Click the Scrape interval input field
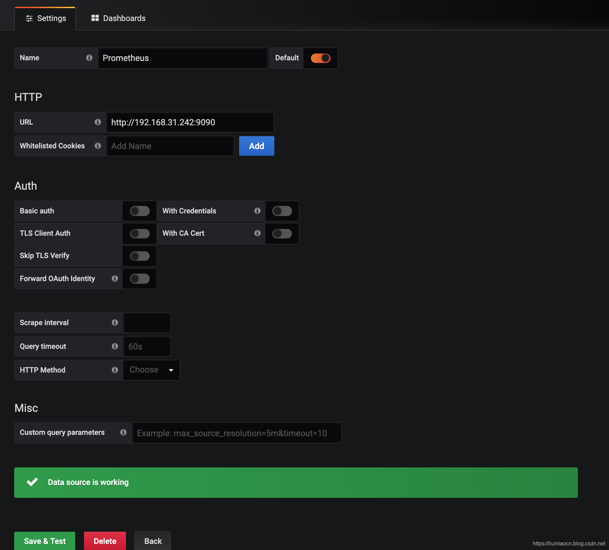 point(147,323)
